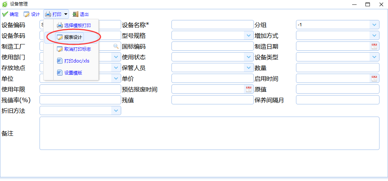Choose 报表设计 from print menu
This screenshot has width=388, height=181.
point(73,37)
